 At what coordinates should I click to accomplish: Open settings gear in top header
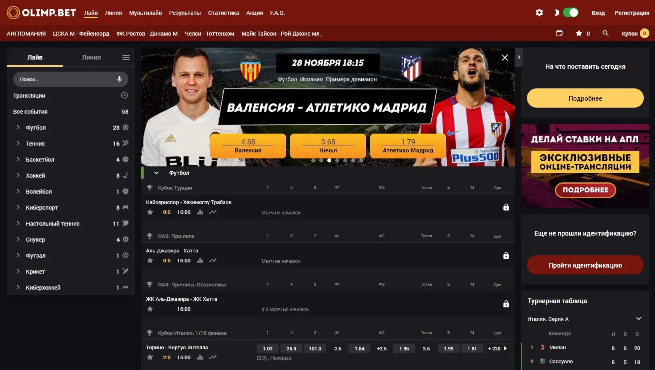539,13
